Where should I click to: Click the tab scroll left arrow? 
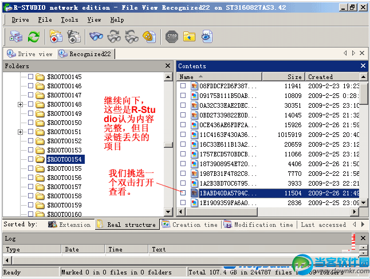345,53
